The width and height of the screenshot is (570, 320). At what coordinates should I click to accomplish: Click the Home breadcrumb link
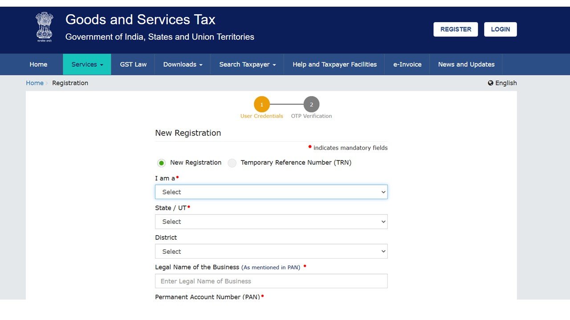click(35, 83)
